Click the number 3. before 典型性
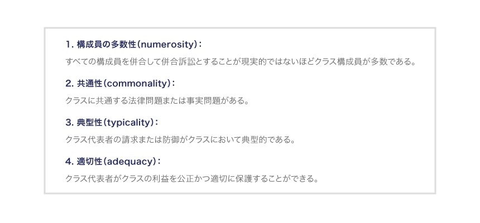Screen dimensions: 480x223 point(70,122)
